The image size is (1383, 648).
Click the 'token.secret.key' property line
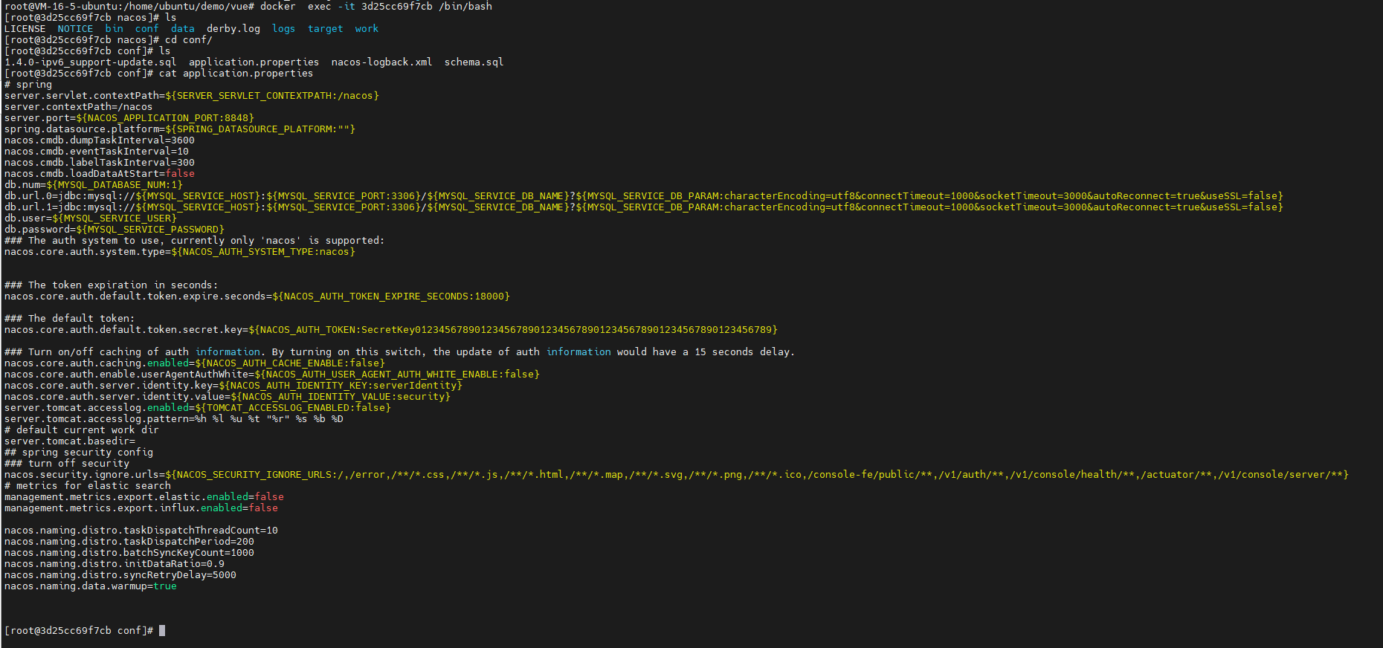[391, 330]
